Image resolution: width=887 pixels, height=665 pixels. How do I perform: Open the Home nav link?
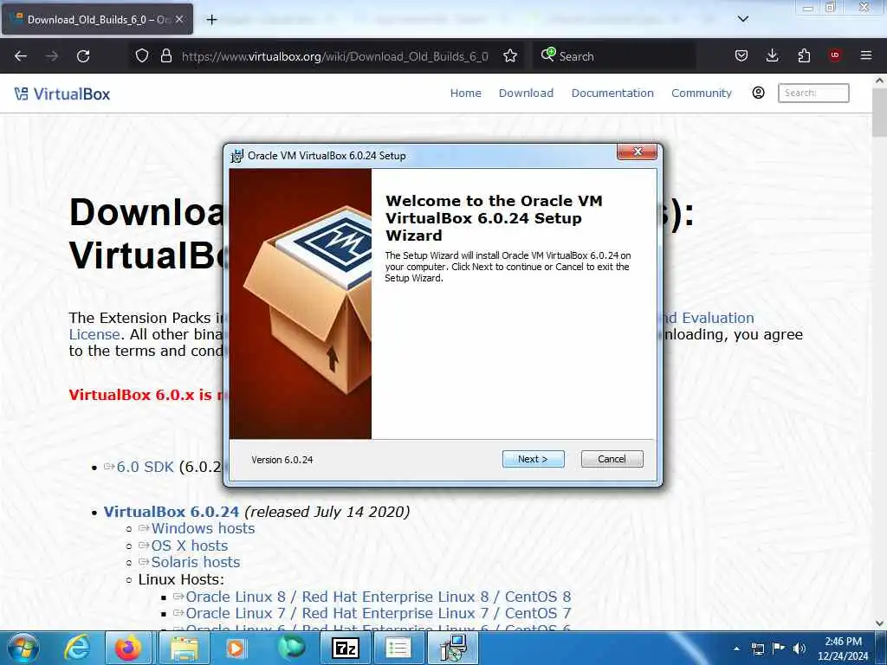coord(465,94)
